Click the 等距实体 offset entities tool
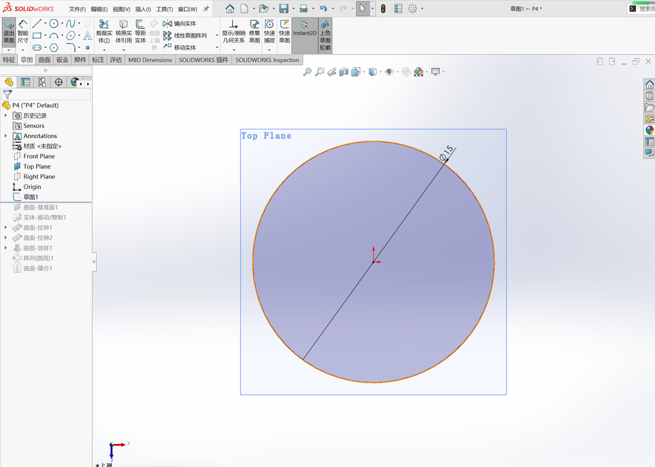This screenshot has height=467, width=655. [x=140, y=32]
